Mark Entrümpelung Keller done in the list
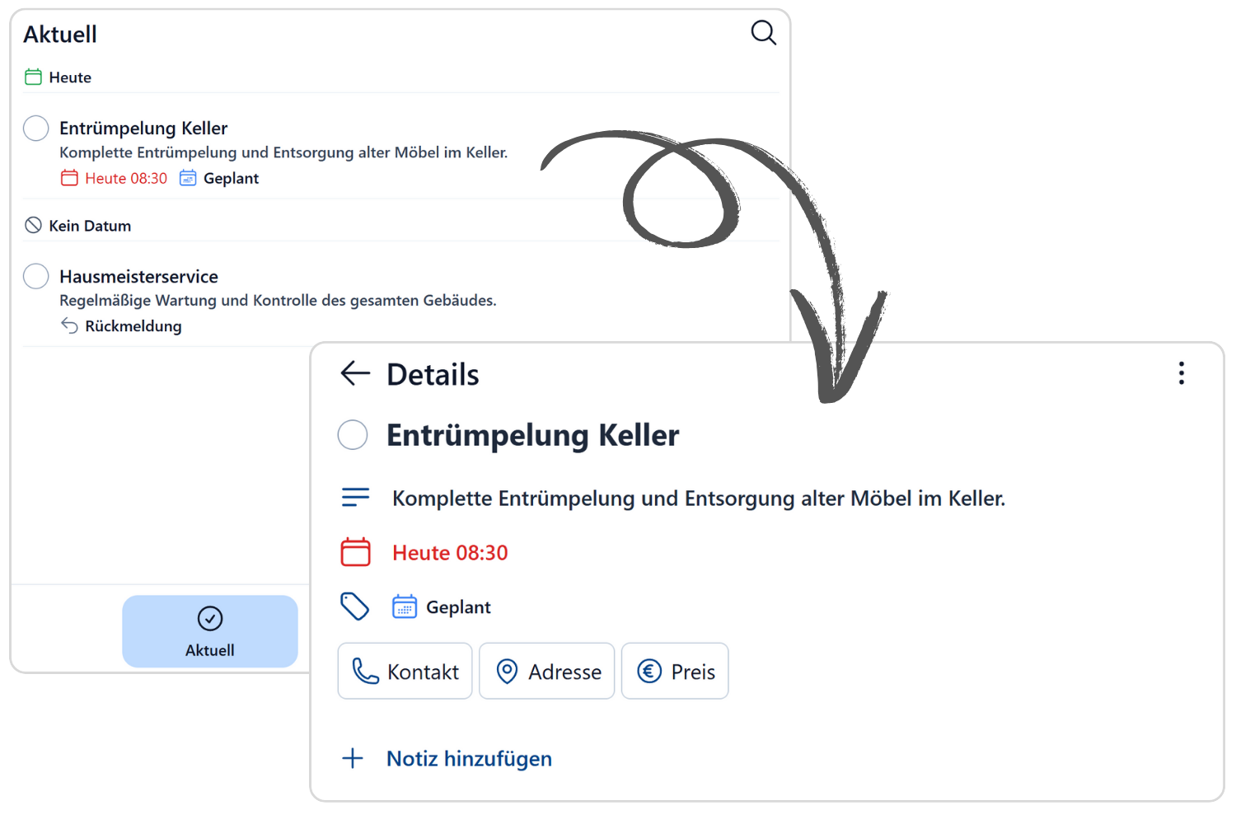This screenshot has height=824, width=1236. click(35, 129)
